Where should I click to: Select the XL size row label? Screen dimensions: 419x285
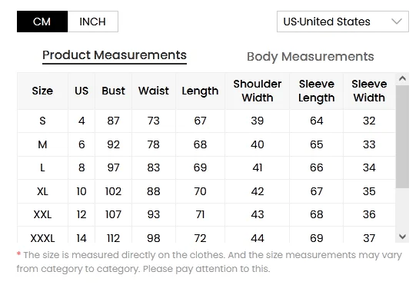(x=42, y=191)
